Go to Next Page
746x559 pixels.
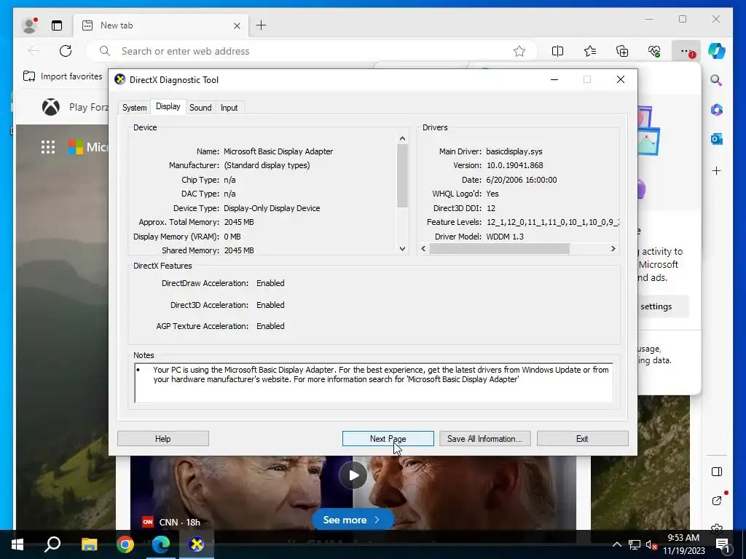click(388, 438)
